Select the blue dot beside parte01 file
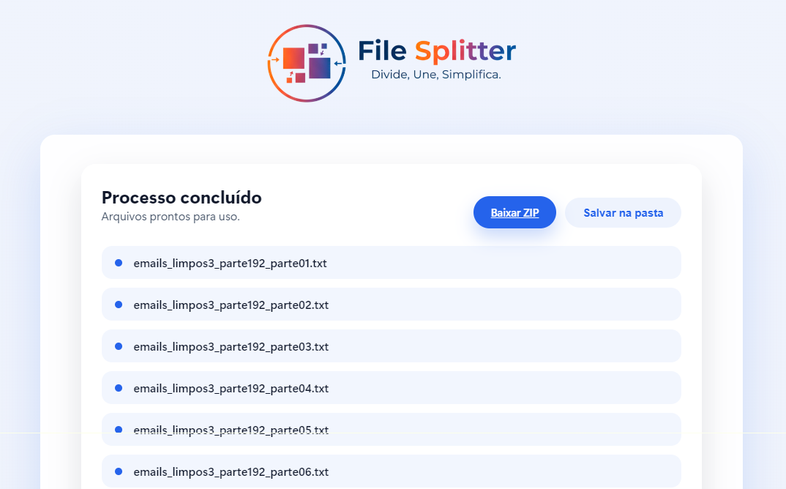786x489 pixels. click(x=117, y=262)
